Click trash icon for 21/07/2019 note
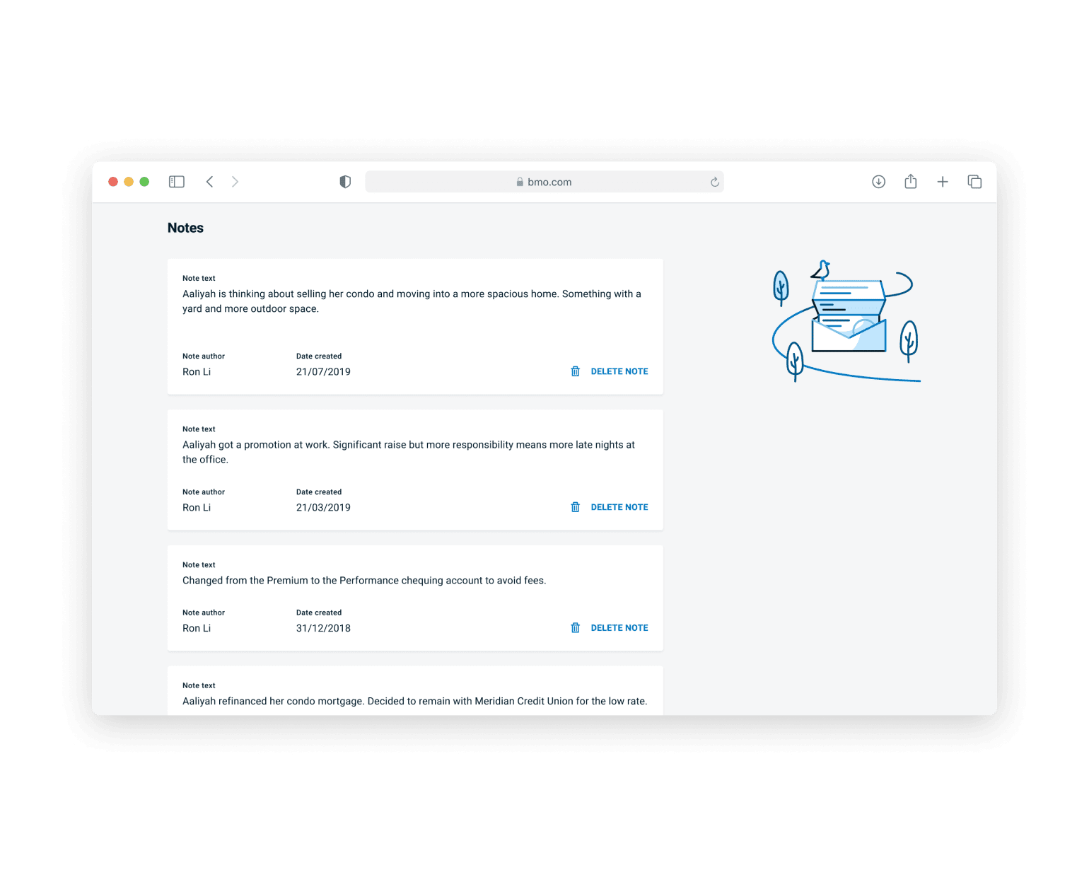 [576, 371]
